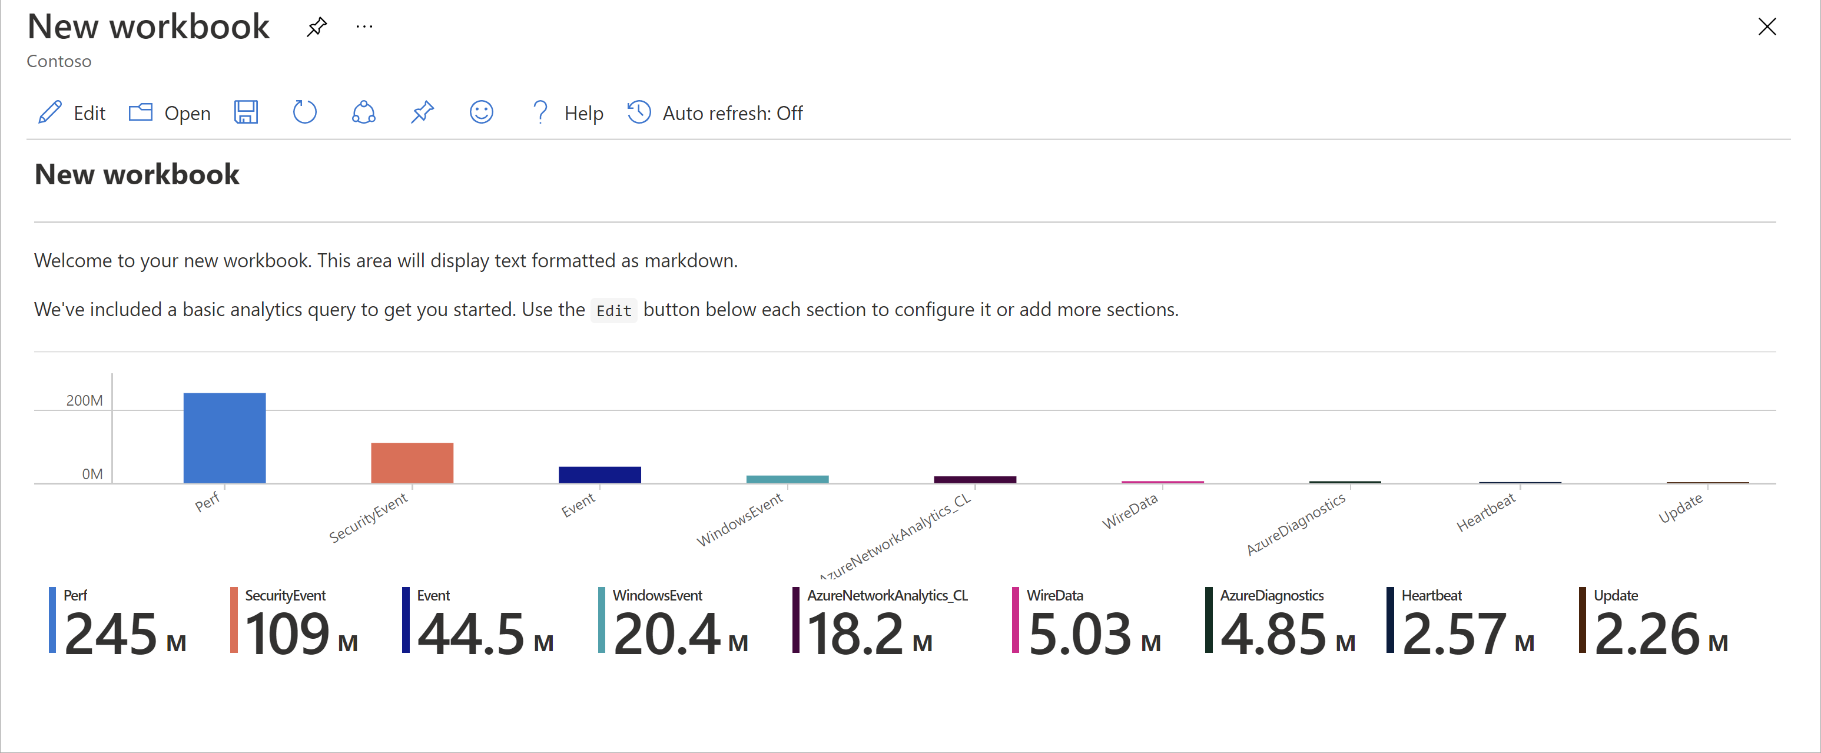This screenshot has width=1821, height=753.
Task: Click the Help question mark icon
Action: [x=540, y=113]
